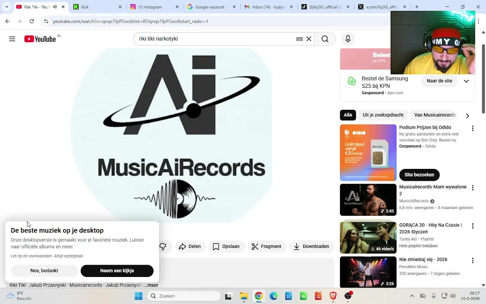Open options for Mam wywalone 2 video

pyautogui.click(x=472, y=188)
